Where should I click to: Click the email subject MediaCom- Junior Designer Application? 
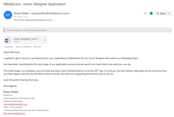coord(35,4)
